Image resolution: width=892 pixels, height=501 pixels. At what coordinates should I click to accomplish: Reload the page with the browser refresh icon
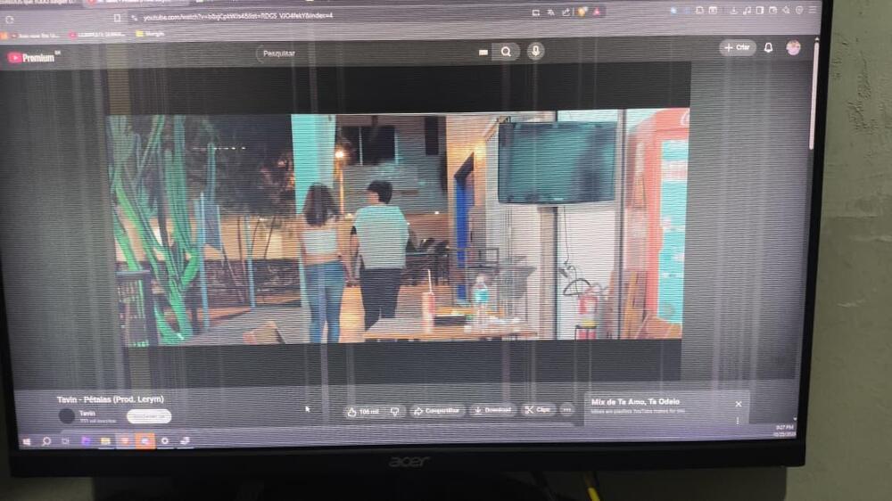pyautogui.click(x=10, y=20)
